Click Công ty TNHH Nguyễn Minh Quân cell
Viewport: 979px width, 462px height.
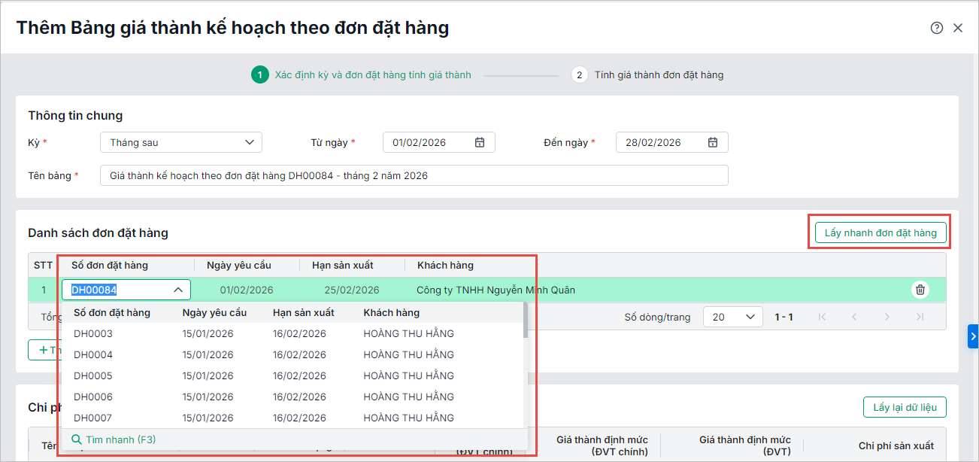(x=496, y=290)
